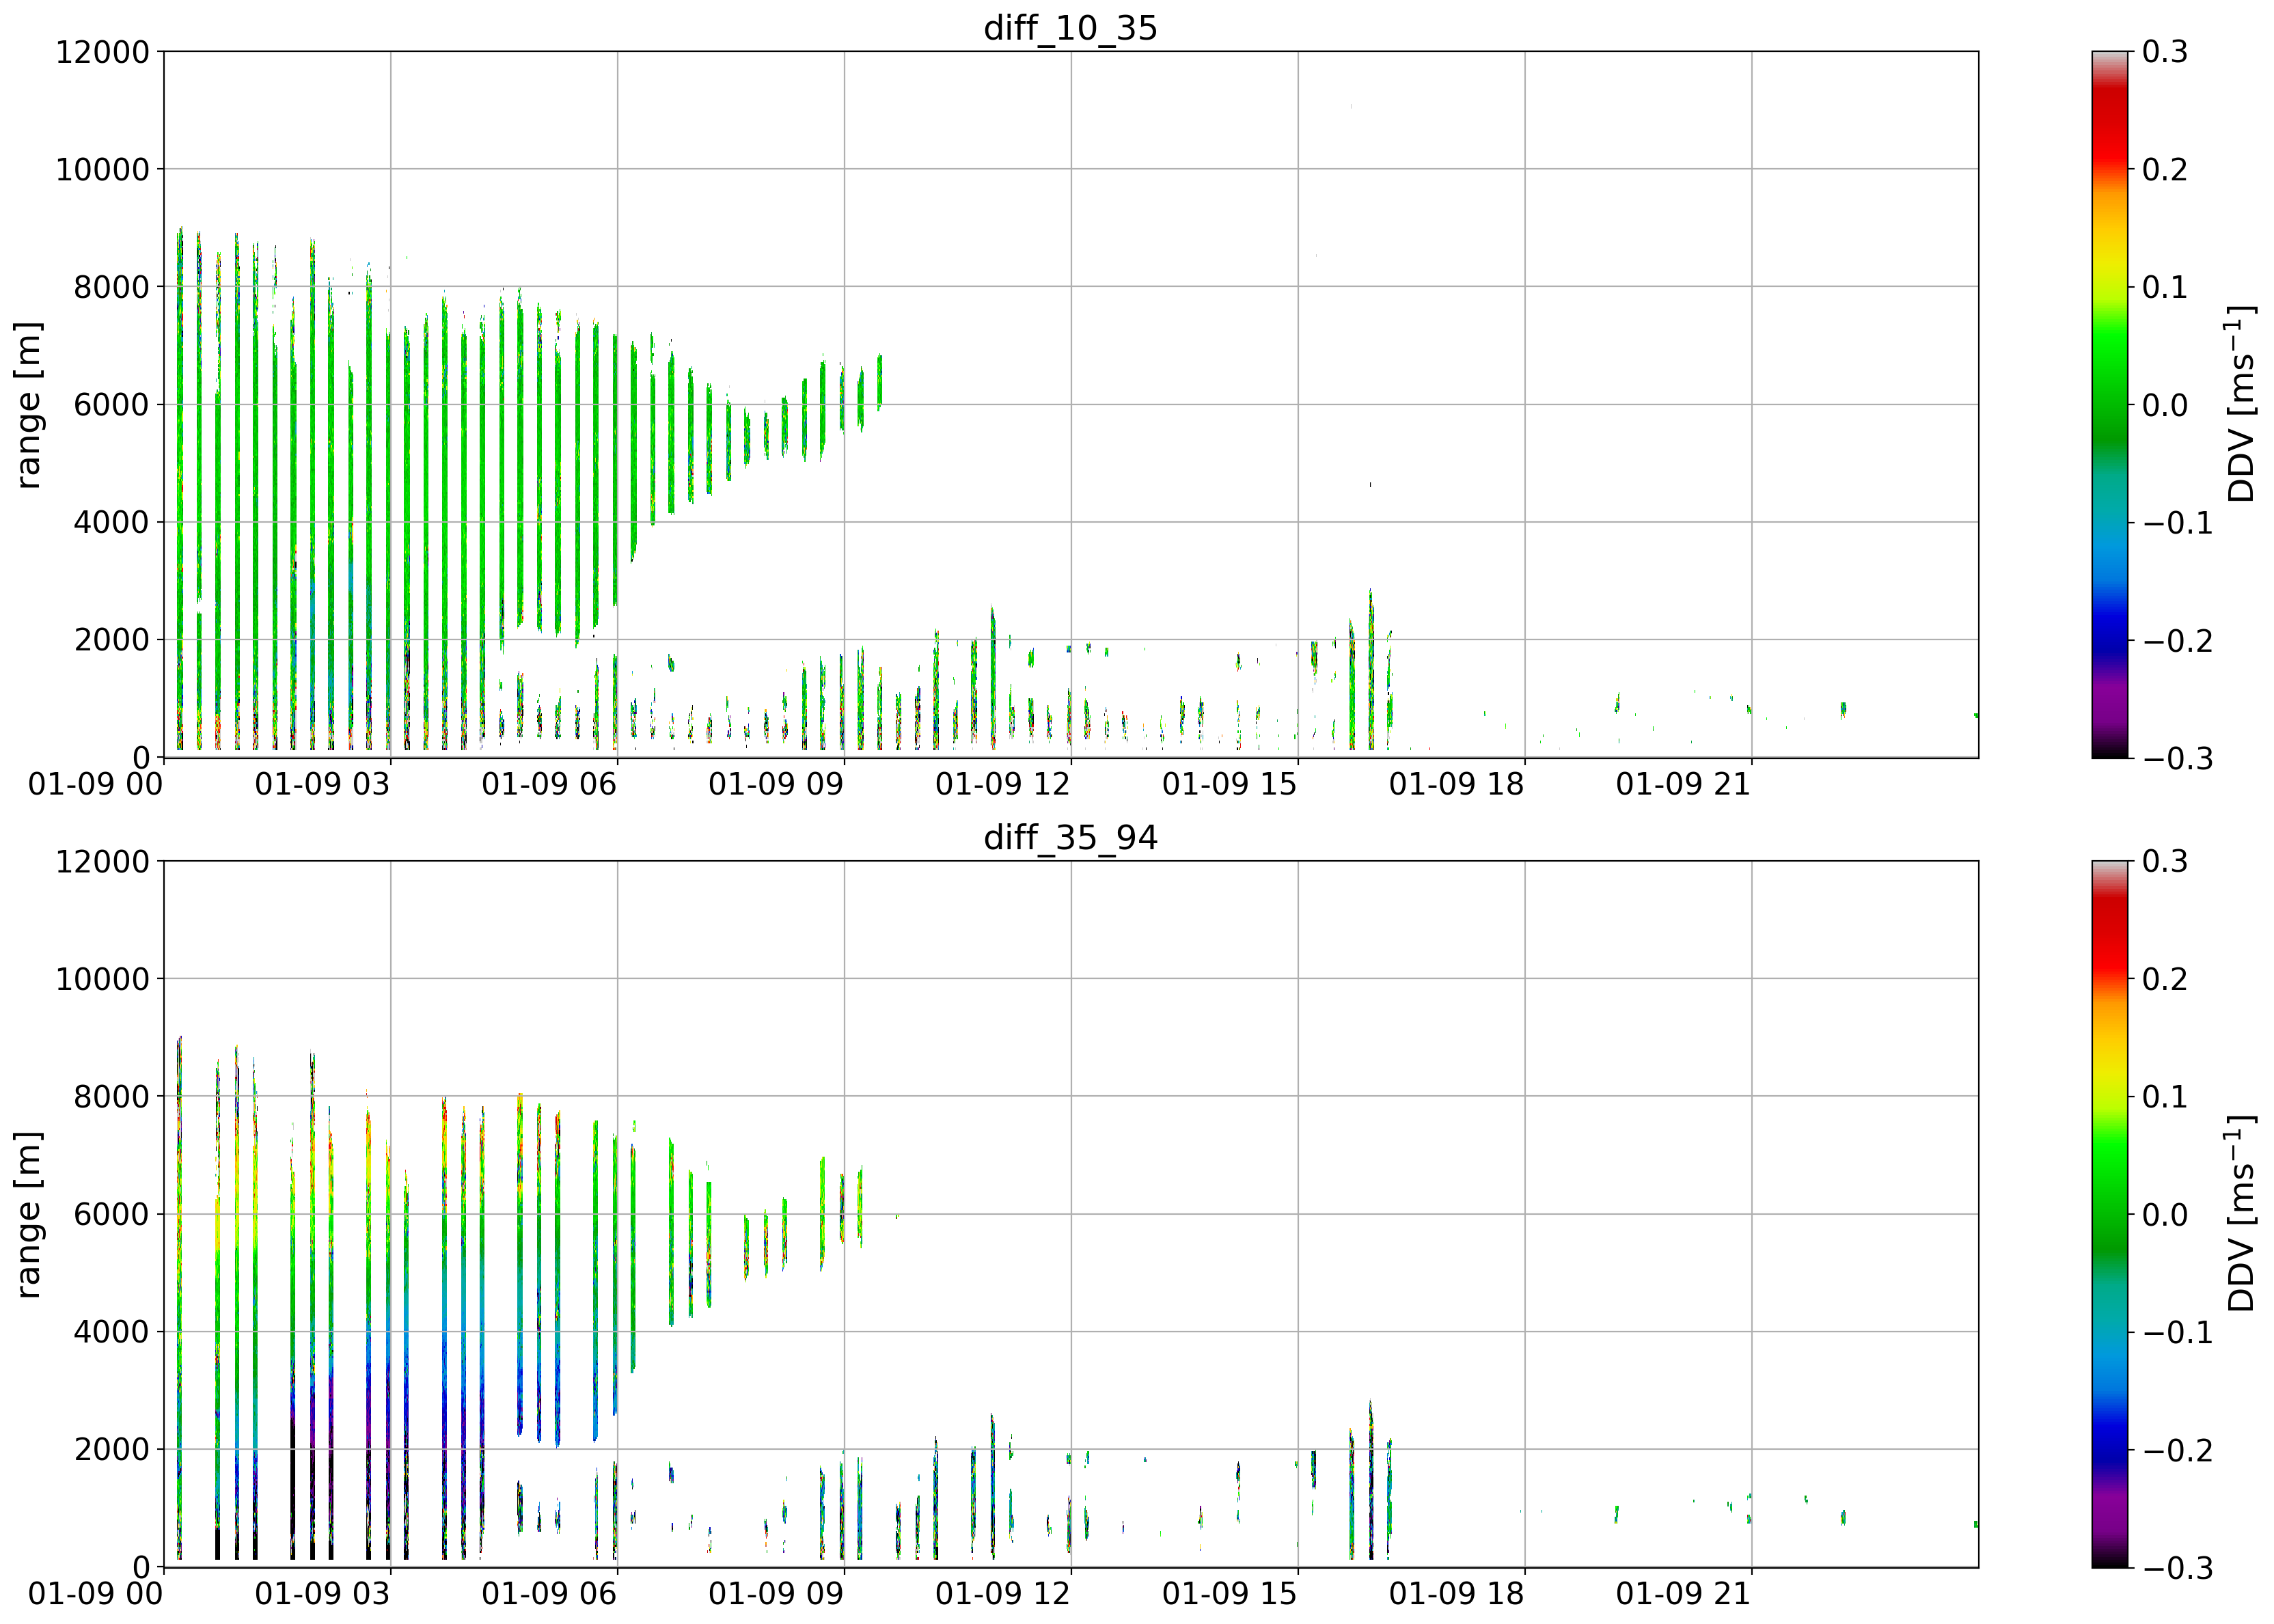Click the 01-09 03 time label under diff_35_94
The width and height of the screenshot is (2274, 1624).
point(322,1593)
